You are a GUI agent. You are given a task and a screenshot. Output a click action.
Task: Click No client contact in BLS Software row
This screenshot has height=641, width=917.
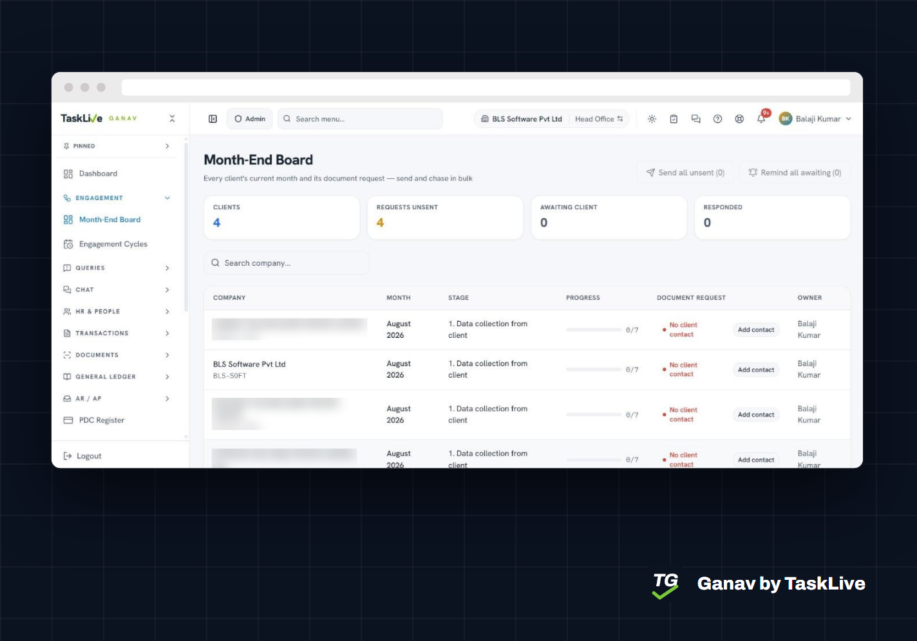coord(682,369)
